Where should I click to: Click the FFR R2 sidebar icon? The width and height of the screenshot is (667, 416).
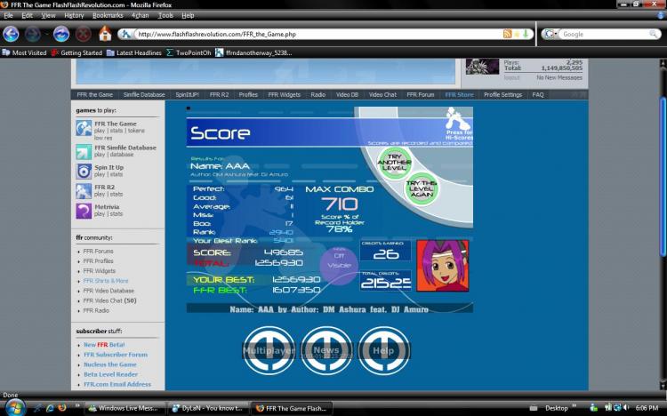pyautogui.click(x=84, y=191)
